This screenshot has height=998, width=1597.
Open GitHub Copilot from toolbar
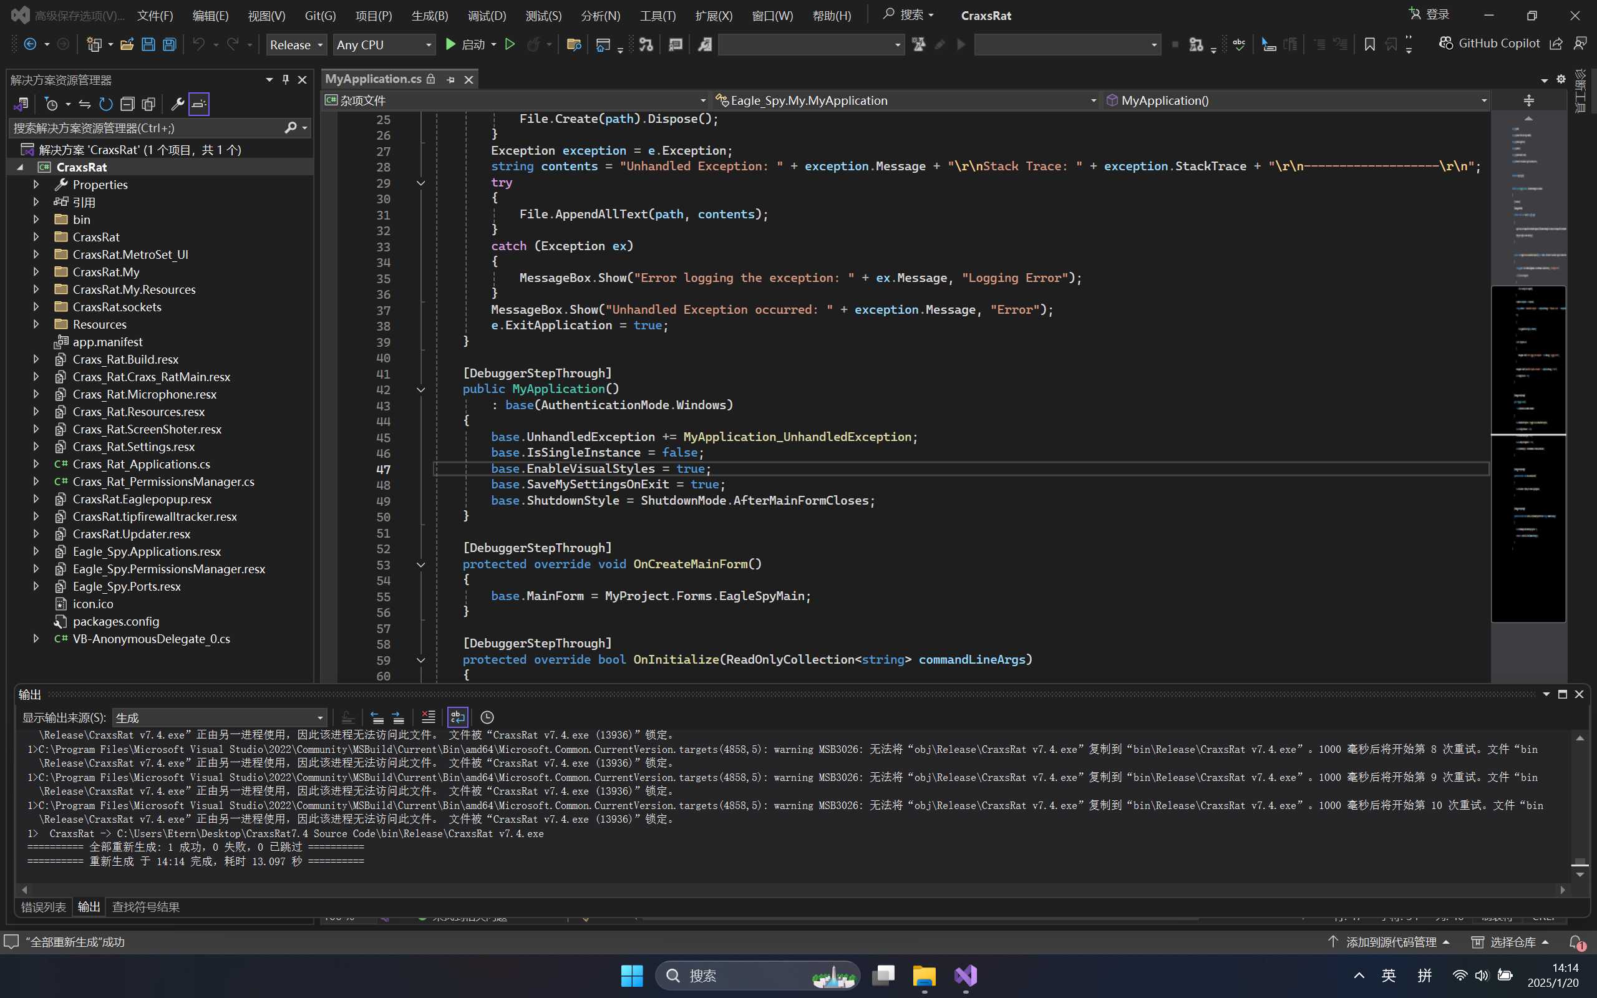point(1489,44)
